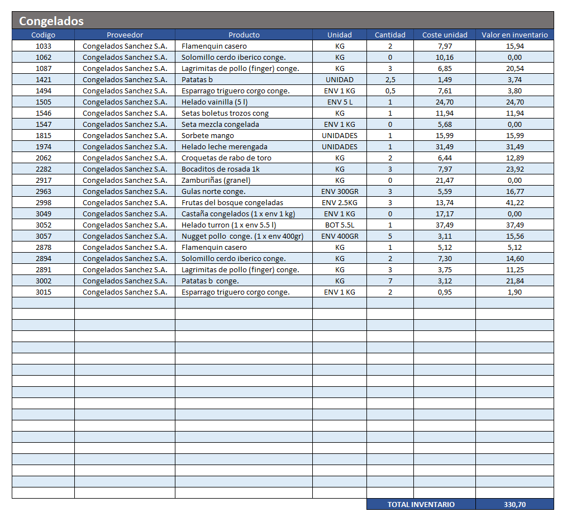Select the cell with code 1033

pyautogui.click(x=43, y=46)
